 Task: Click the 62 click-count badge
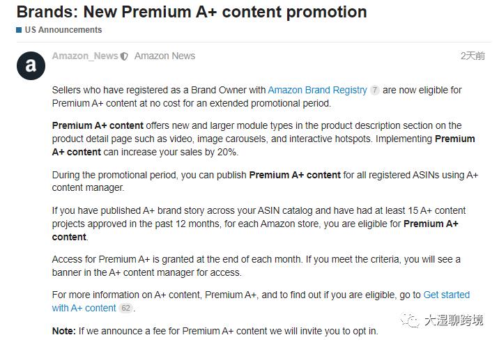coord(125,308)
